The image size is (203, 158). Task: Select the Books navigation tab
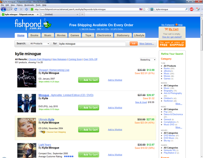point(34,35)
